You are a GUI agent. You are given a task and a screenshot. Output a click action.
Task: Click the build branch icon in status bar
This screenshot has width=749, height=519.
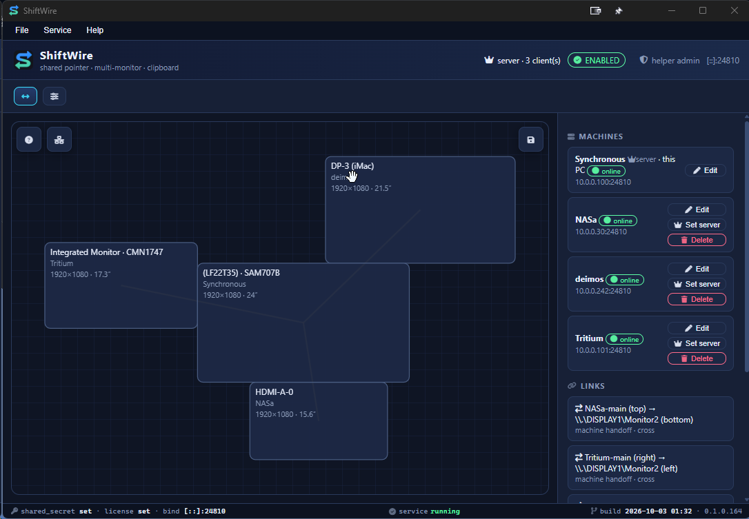594,511
